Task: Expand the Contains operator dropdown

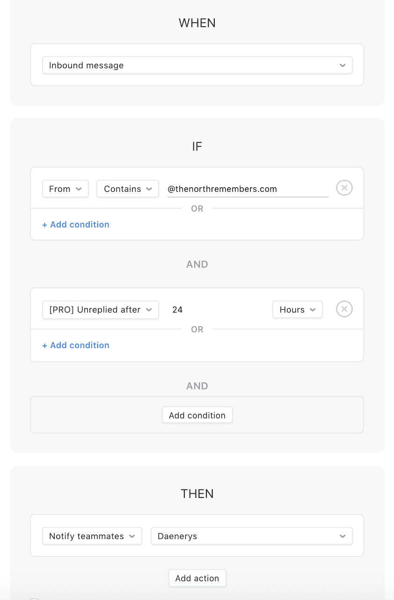Action: coord(128,189)
